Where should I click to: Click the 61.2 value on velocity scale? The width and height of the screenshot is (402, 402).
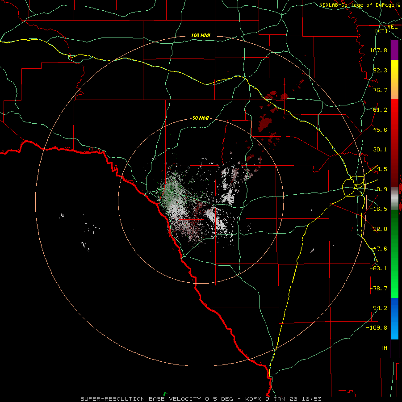380,110
